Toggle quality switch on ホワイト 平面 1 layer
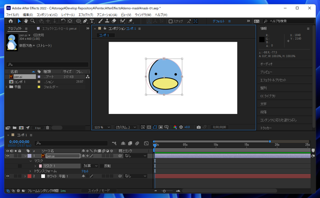Image resolution: width=320 pixels, height=198 pixels. pyautogui.click(x=91, y=176)
